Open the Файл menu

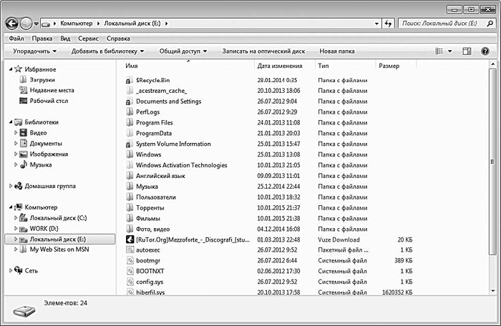point(16,39)
